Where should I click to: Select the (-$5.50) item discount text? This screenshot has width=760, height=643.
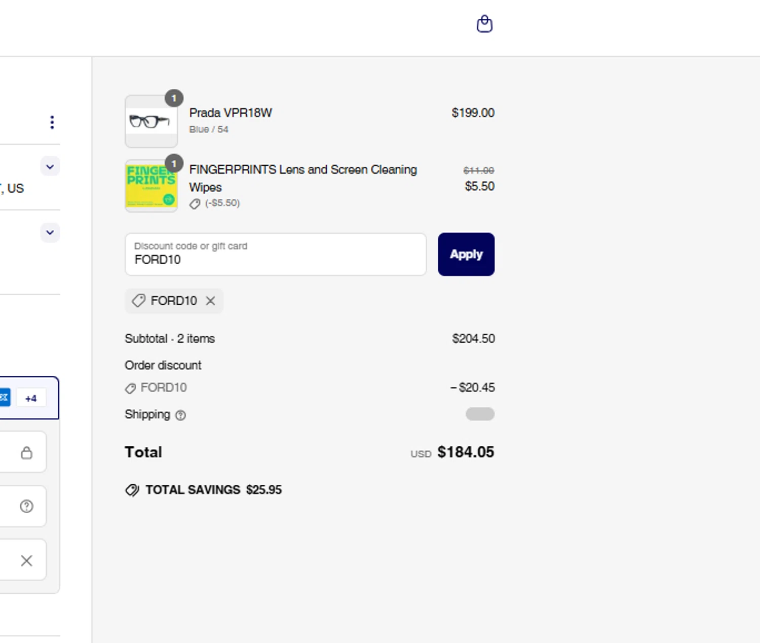click(222, 203)
